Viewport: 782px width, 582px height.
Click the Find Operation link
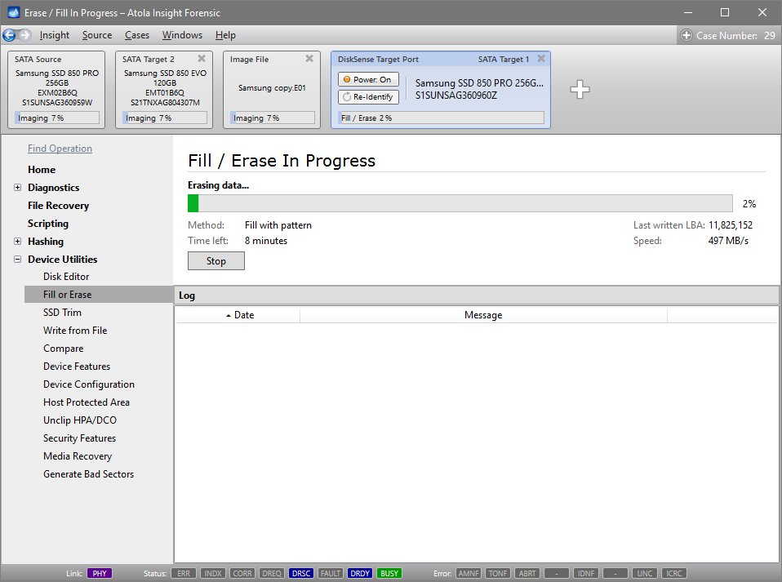[60, 149]
